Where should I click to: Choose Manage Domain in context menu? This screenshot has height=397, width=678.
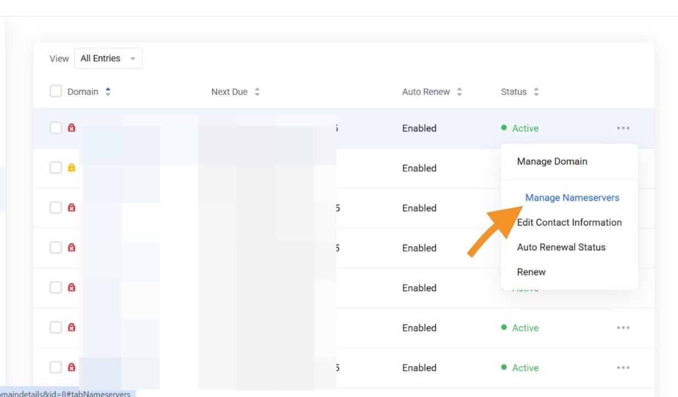tap(552, 161)
